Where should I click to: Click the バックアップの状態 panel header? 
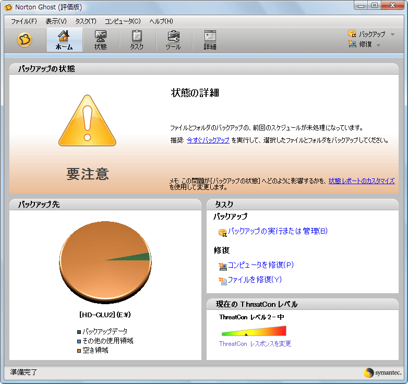pyautogui.click(x=204, y=69)
